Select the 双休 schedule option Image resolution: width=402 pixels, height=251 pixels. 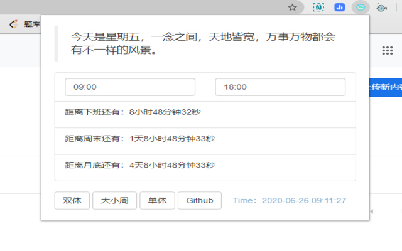(72, 201)
